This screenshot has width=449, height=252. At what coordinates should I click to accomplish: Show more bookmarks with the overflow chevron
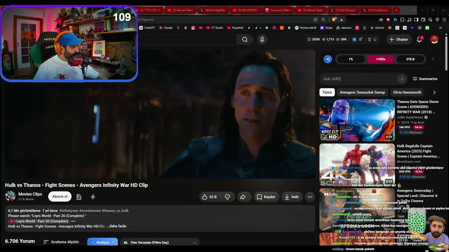pos(440,28)
